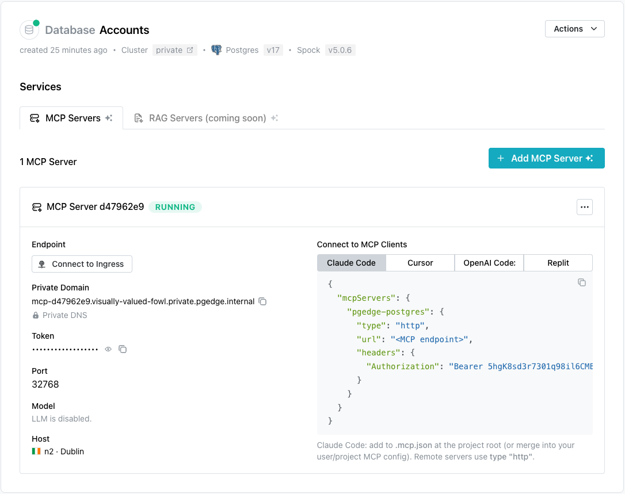This screenshot has width=625, height=494.
Task: Copy the private domain address
Action: [x=262, y=301]
